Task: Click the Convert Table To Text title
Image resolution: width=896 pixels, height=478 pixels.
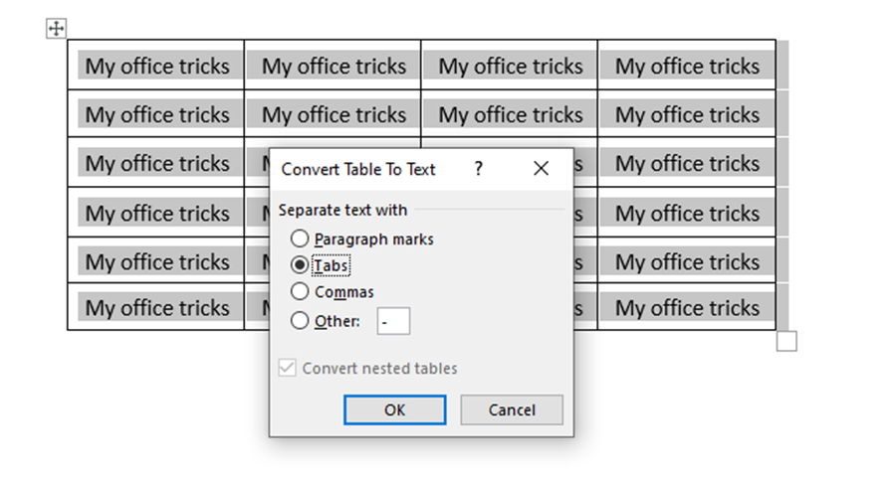Action: coord(358,169)
